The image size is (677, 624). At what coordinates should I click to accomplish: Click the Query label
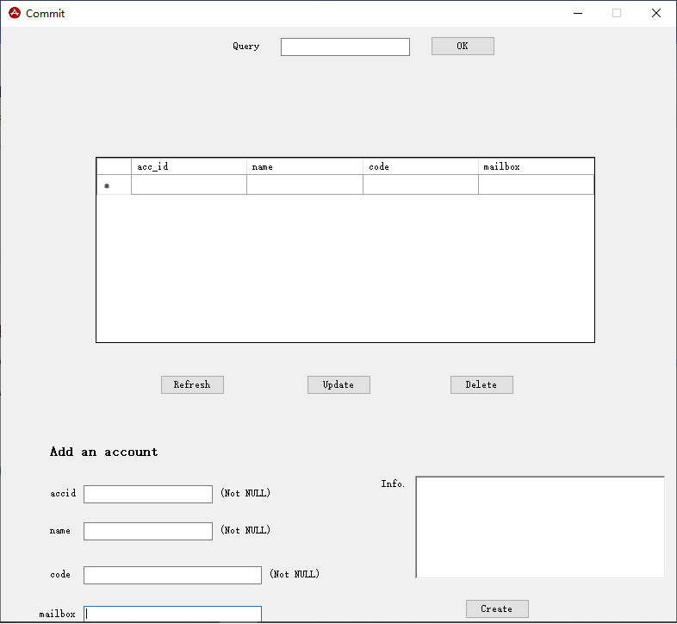[245, 47]
